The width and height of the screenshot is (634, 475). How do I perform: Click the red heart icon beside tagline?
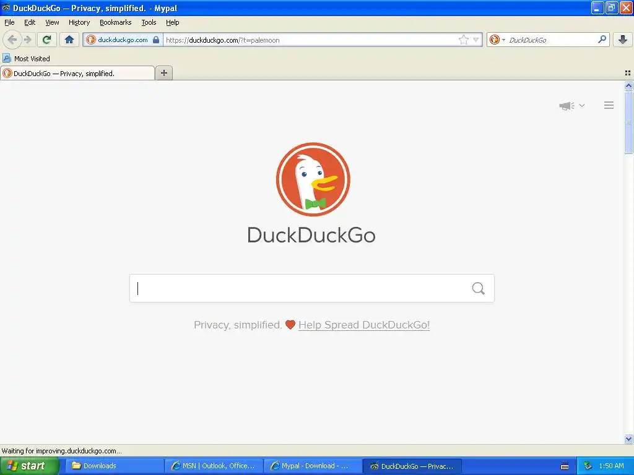(x=290, y=325)
